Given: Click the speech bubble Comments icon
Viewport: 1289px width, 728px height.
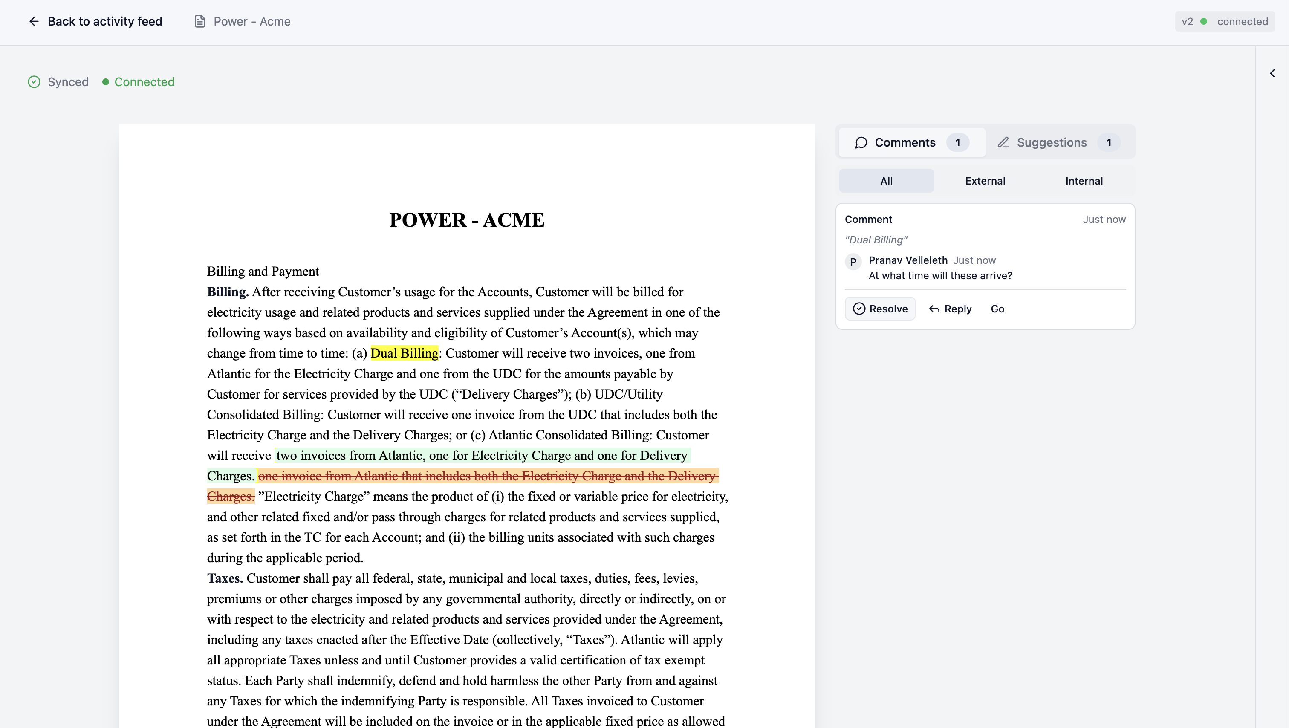Looking at the screenshot, I should tap(861, 143).
